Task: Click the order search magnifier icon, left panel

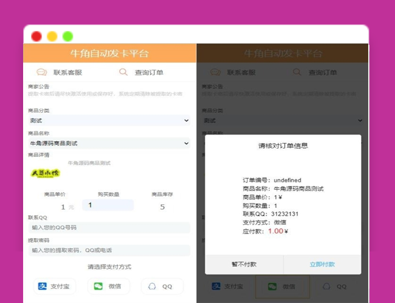Action: [x=123, y=72]
